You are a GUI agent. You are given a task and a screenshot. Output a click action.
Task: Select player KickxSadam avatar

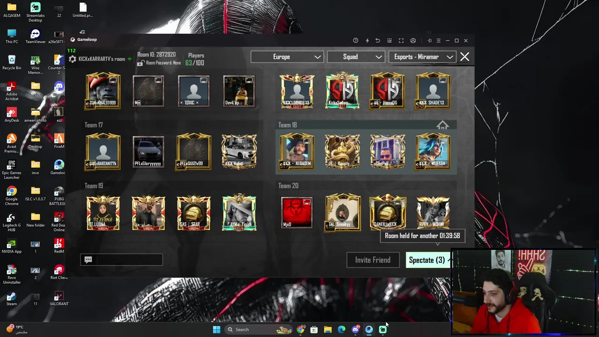[342, 91]
